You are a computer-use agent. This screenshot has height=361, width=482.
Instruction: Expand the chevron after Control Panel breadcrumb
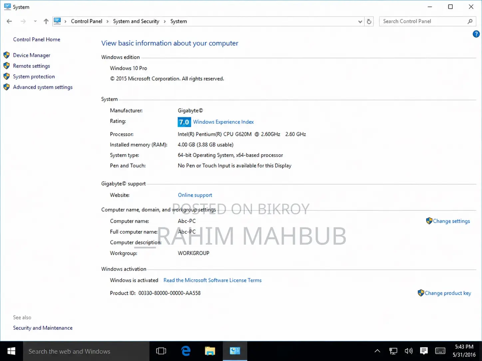click(108, 21)
